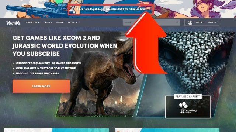This screenshot has height=132, width=236.
Task: Click the Aegis Defenders FREE banner link
Action: (x=111, y=9)
